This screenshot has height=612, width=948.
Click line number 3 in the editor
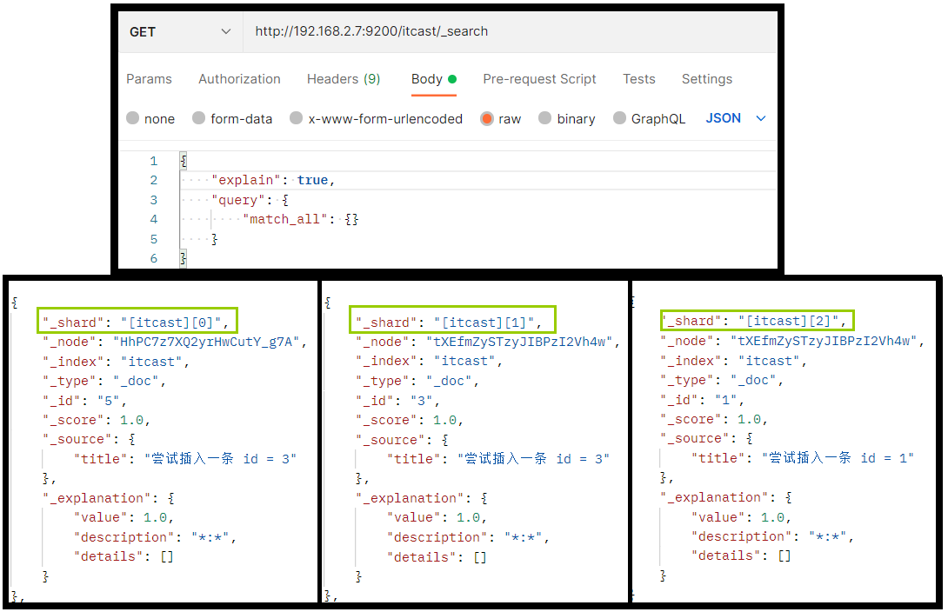click(x=154, y=200)
